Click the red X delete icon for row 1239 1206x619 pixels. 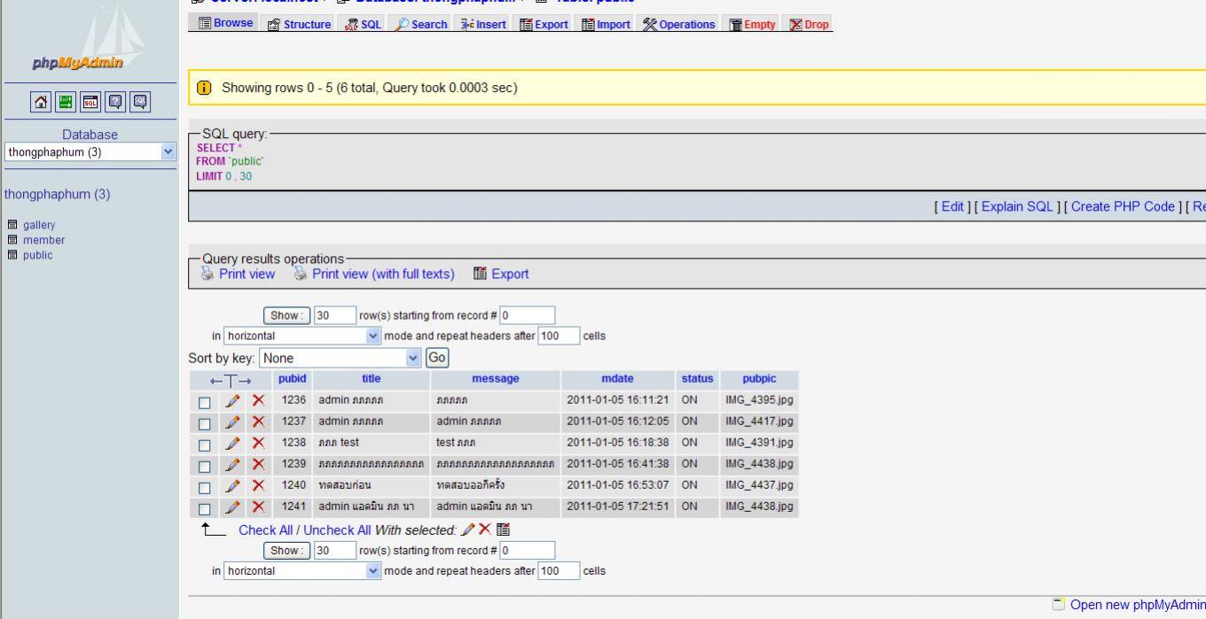258,464
